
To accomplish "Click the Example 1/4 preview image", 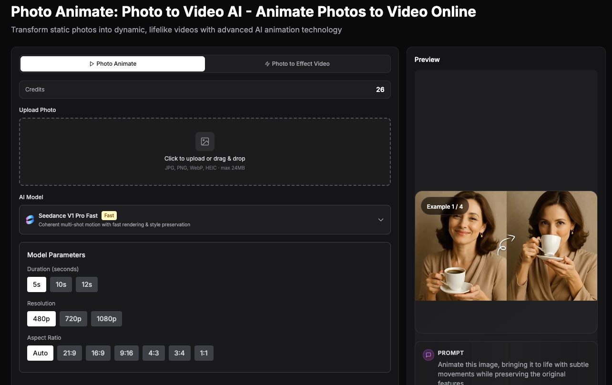I will point(506,245).
